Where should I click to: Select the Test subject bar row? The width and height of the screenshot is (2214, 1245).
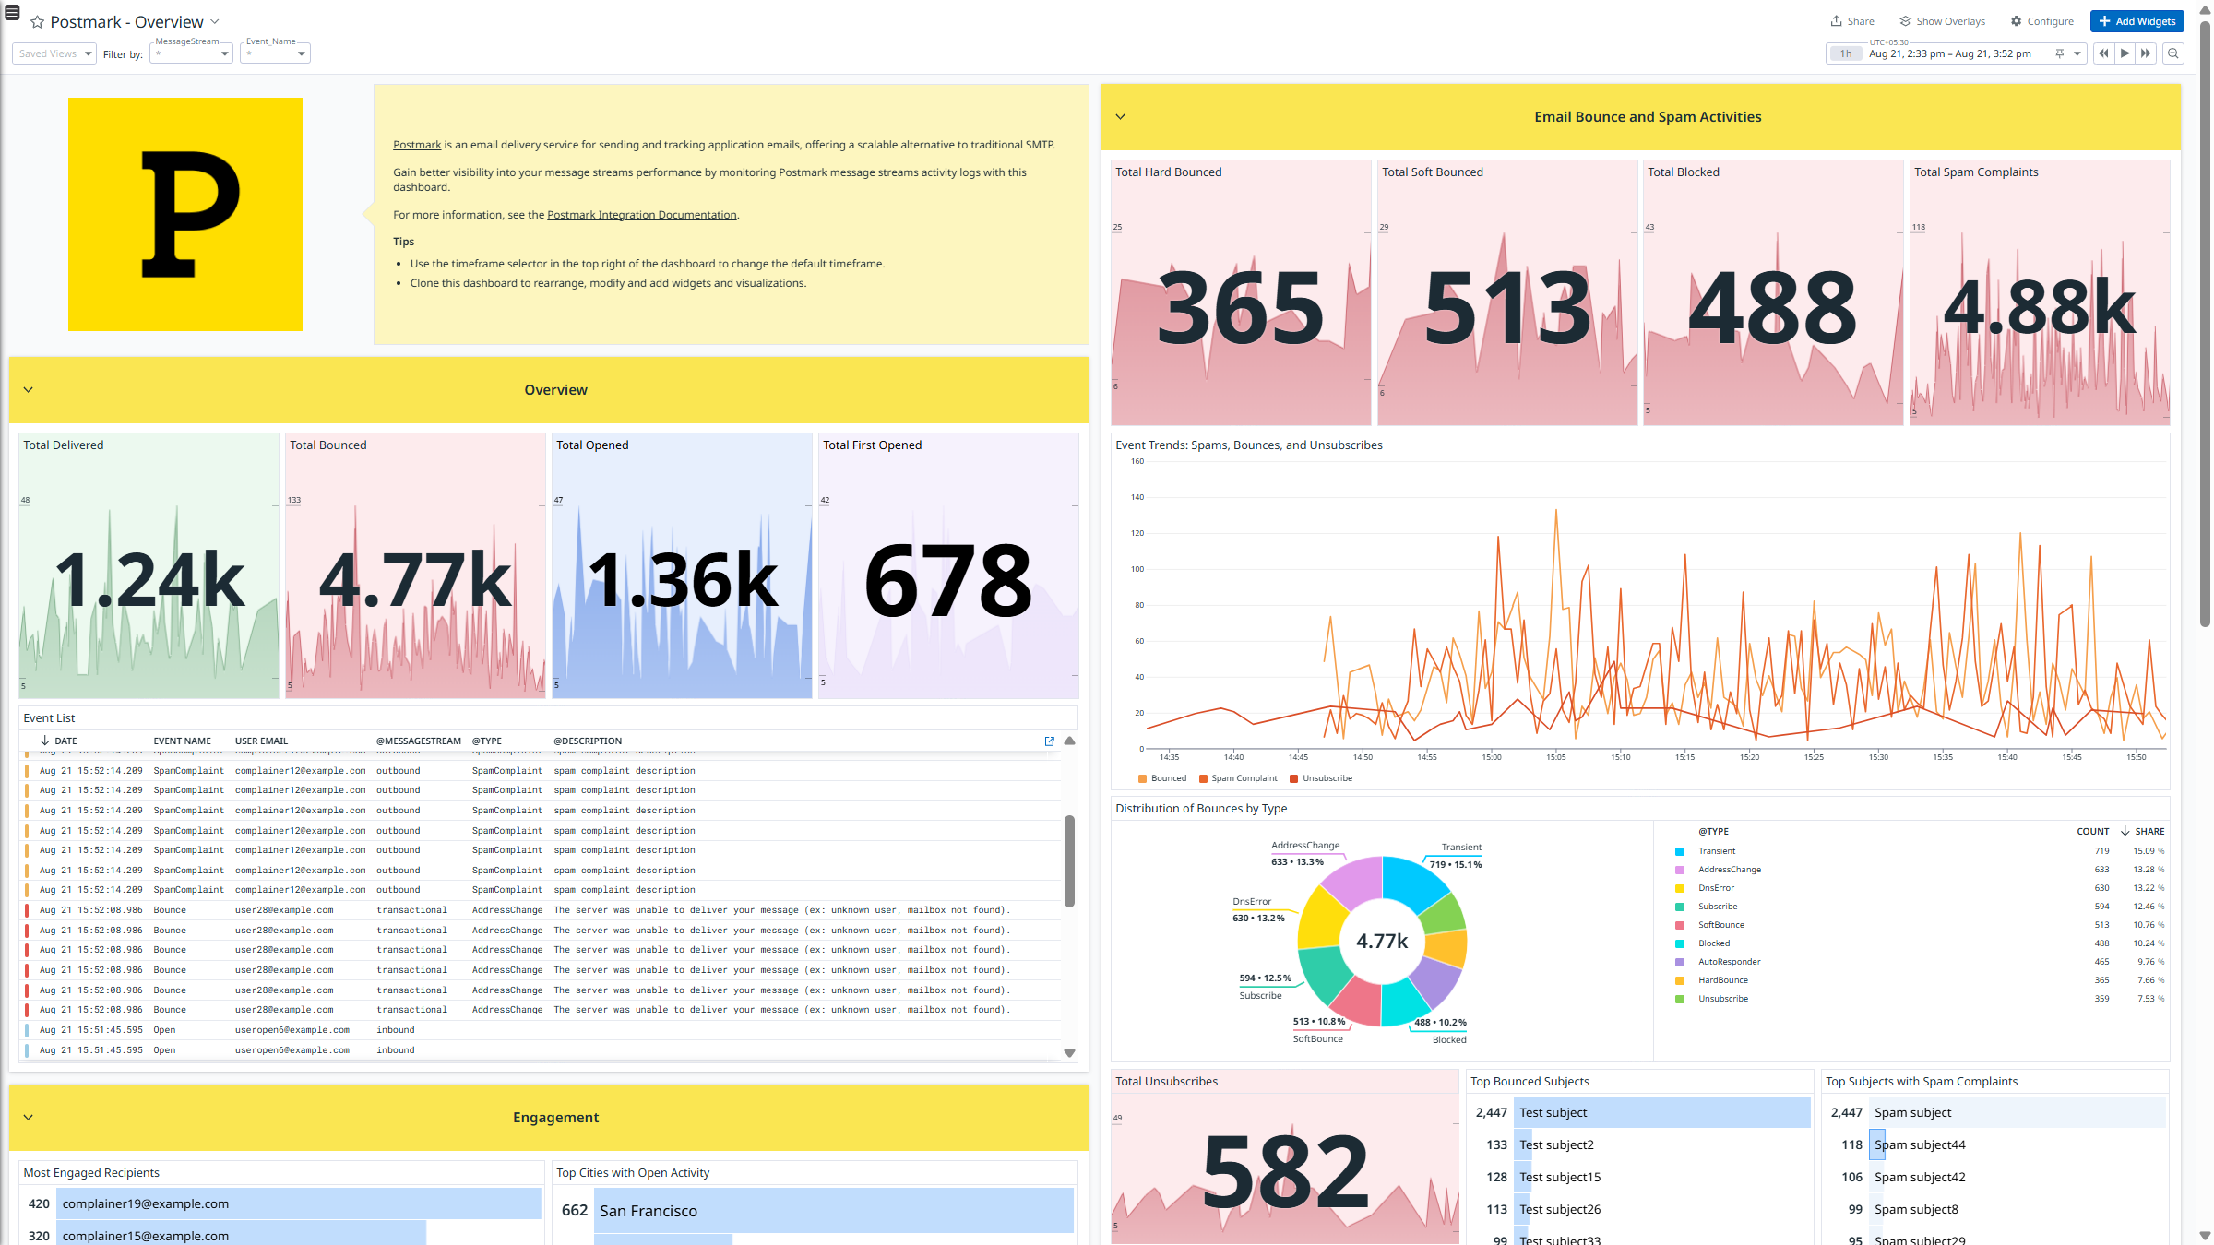pyautogui.click(x=1640, y=1112)
